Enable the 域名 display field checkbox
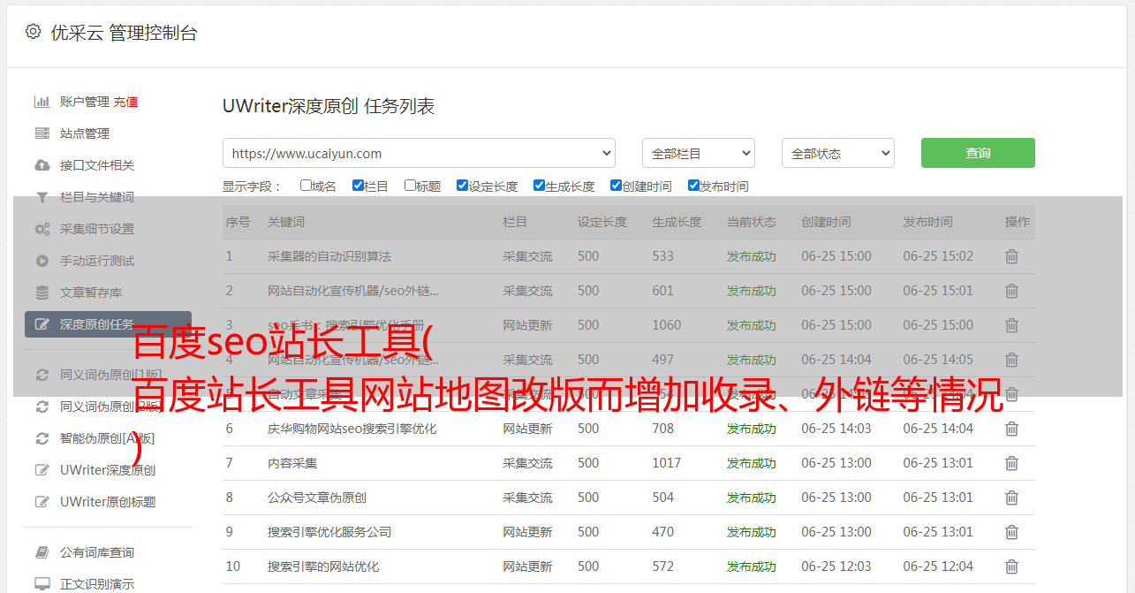The height and width of the screenshot is (593, 1135). pyautogui.click(x=306, y=186)
